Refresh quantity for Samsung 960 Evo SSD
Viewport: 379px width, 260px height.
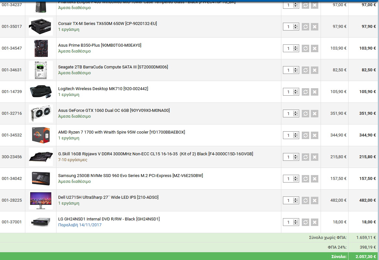click(x=306, y=179)
